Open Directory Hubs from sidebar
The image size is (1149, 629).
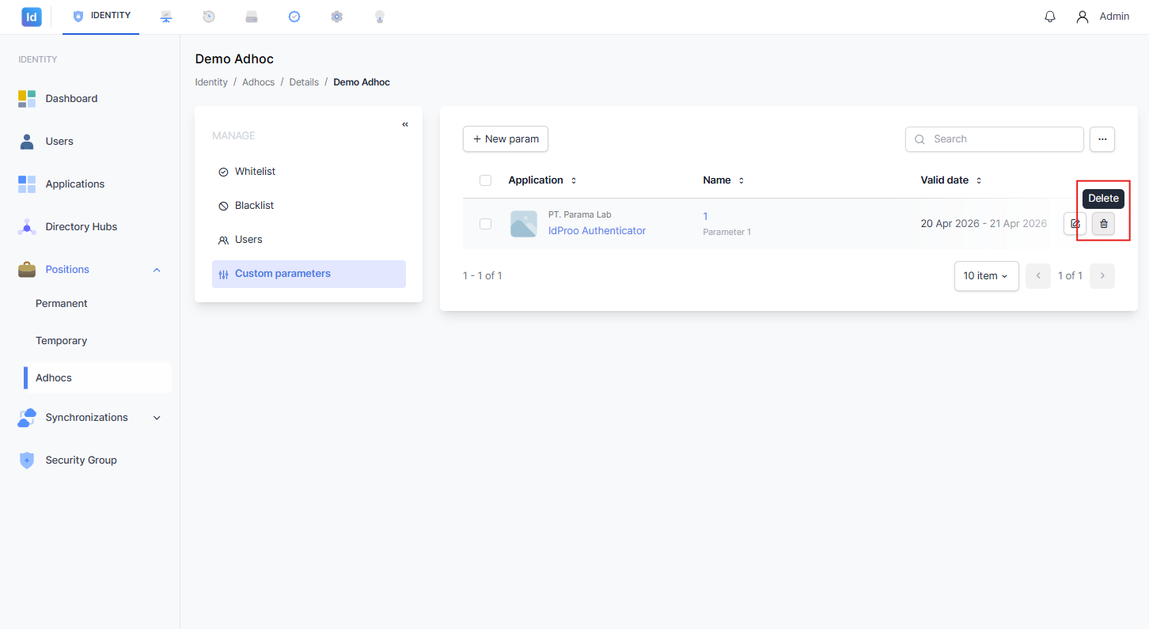pos(82,227)
